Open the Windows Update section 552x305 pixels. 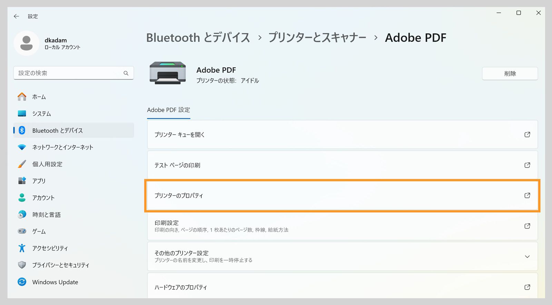(55, 282)
